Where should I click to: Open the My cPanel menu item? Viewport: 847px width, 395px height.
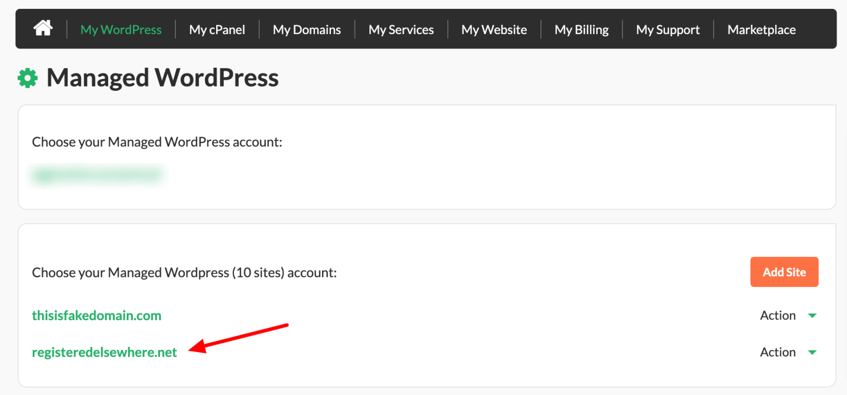click(217, 29)
